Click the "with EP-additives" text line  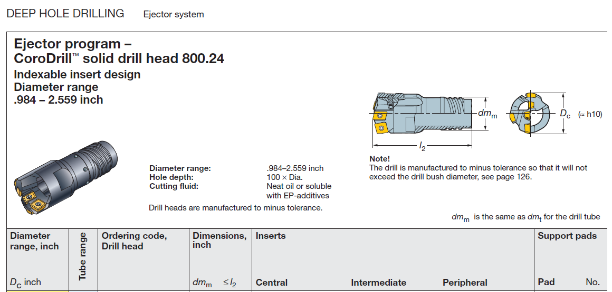pos(298,196)
